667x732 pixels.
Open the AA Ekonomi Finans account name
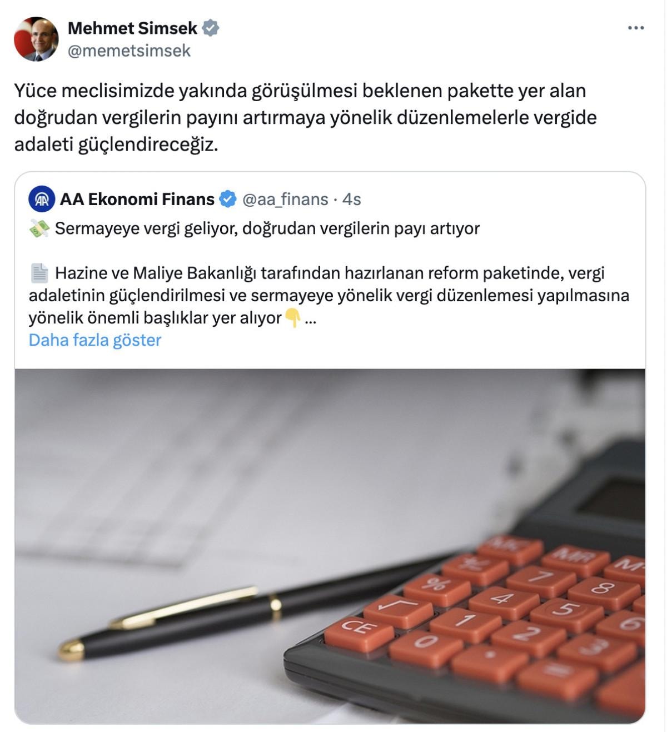(137, 199)
